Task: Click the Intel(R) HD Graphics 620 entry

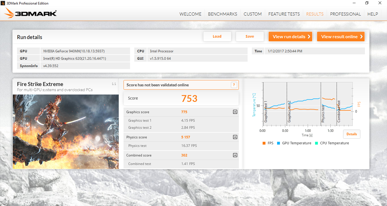Action: click(x=75, y=59)
